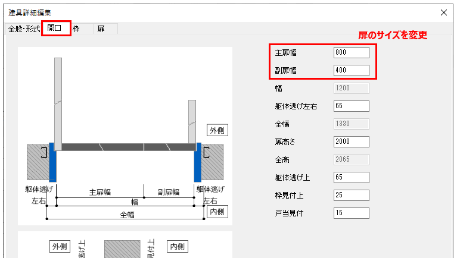Edit the 躯体逃げ左右 field value 65
Screen dimensions: 457x258
351,106
